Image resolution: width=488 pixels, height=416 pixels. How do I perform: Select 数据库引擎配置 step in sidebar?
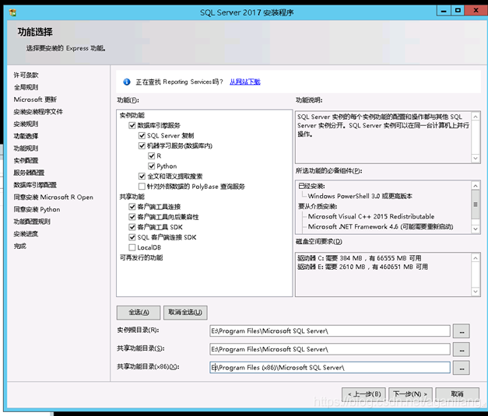35,185
